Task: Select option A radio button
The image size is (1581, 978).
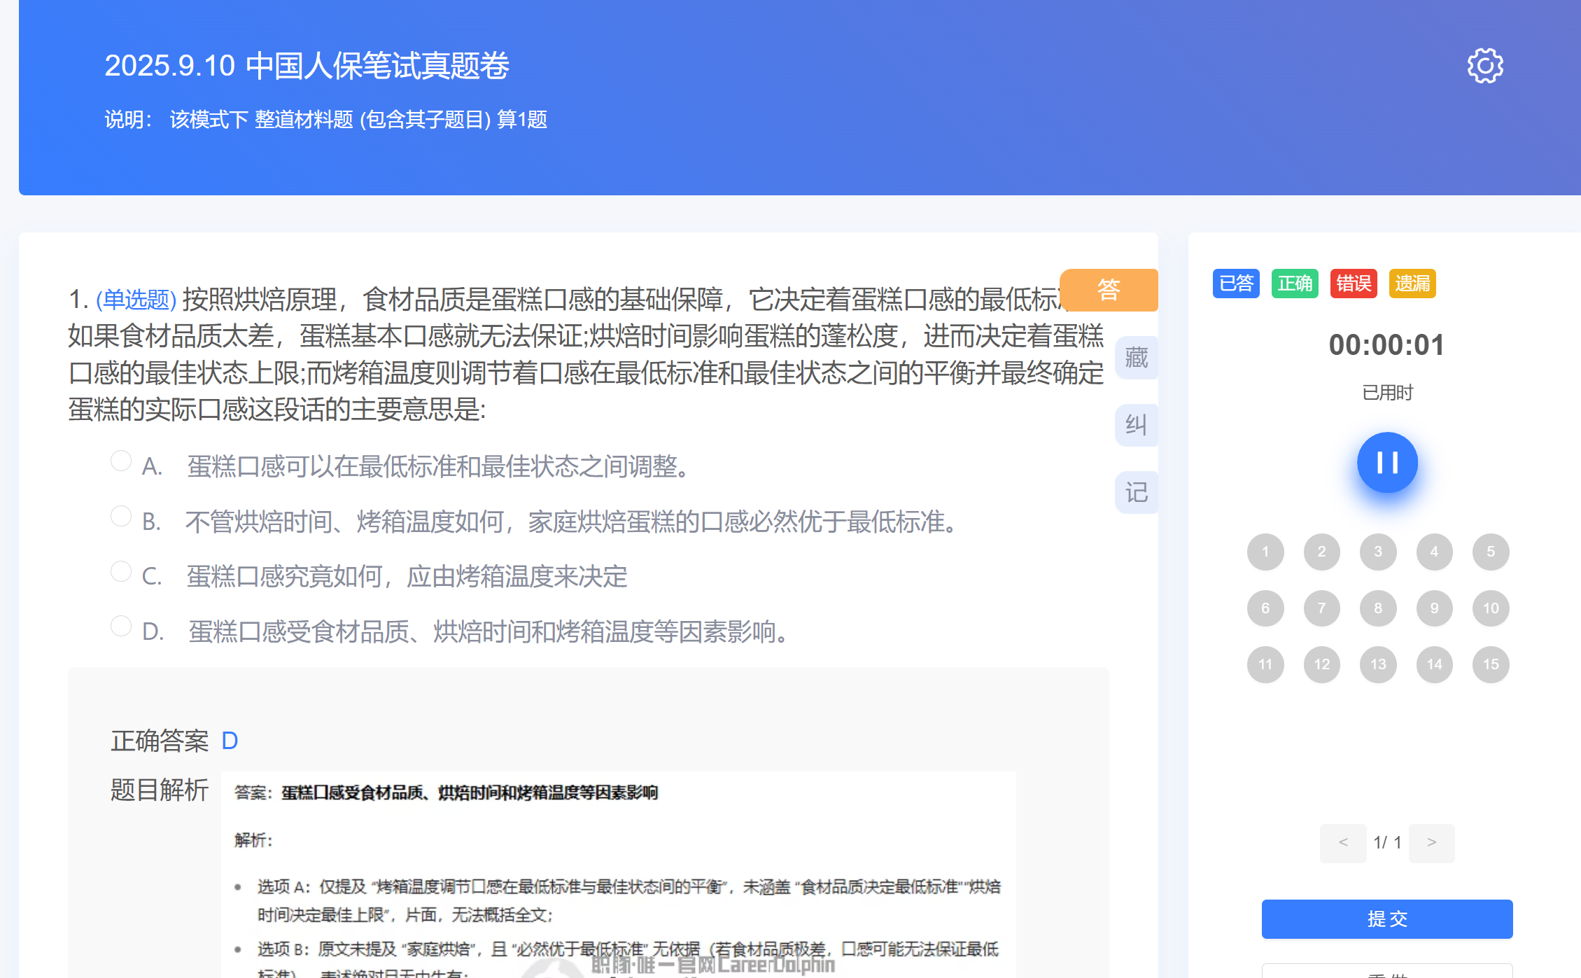Action: pyautogui.click(x=121, y=461)
